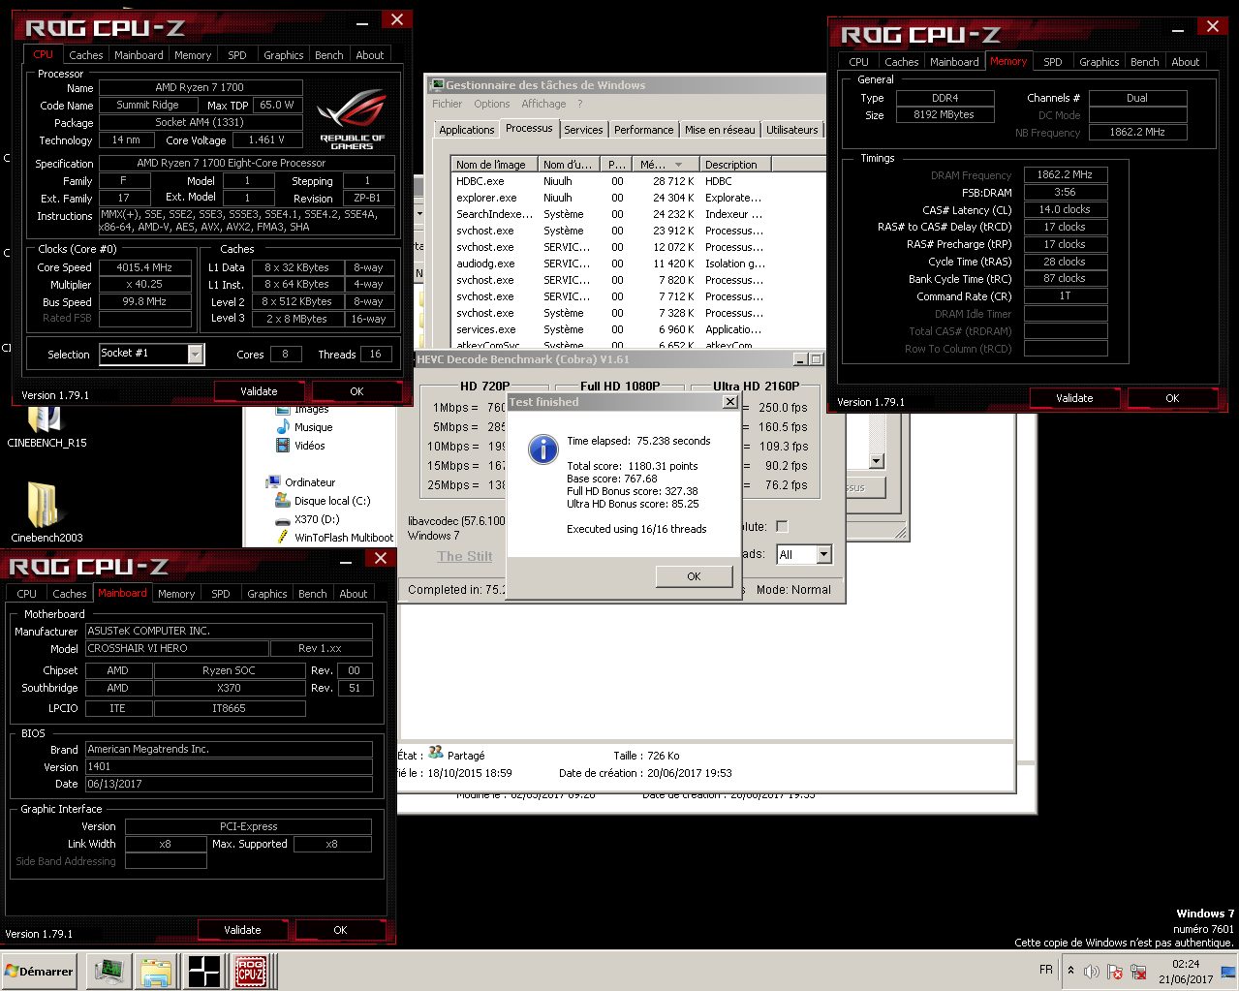Open Affichage menu in Task Manager

[544, 104]
